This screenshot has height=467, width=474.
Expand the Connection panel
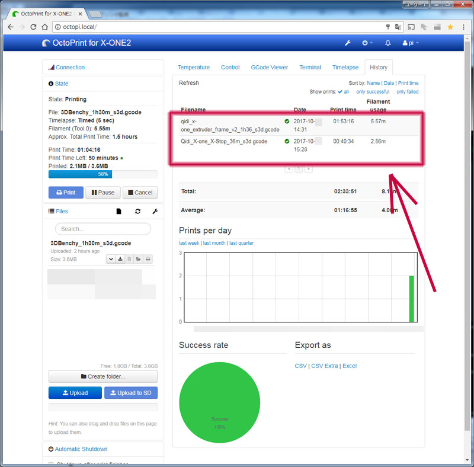[x=70, y=68]
